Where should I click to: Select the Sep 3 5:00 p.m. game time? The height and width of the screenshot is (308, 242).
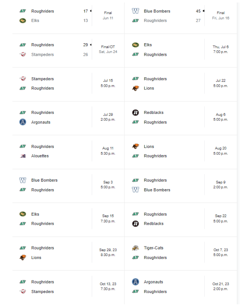[108, 185]
